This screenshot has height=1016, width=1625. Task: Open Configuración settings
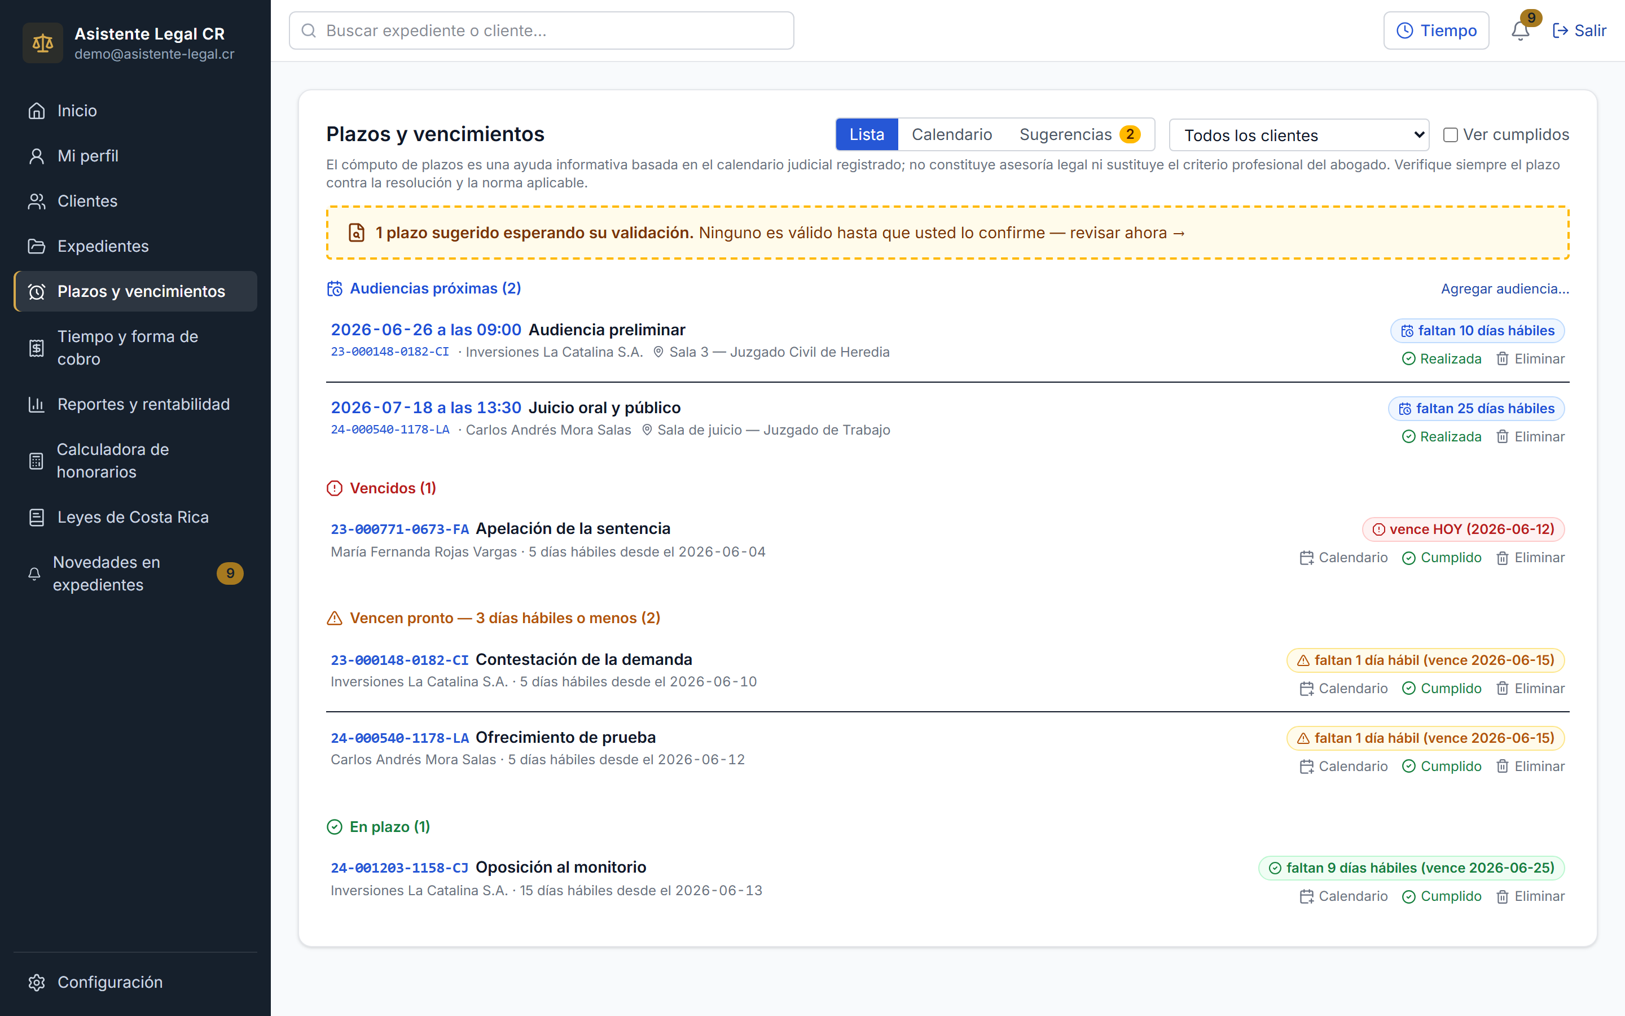point(135,982)
